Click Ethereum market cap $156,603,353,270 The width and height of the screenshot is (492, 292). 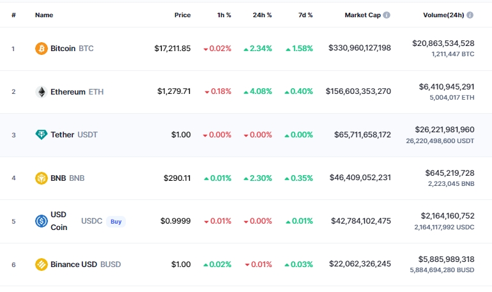click(x=358, y=91)
